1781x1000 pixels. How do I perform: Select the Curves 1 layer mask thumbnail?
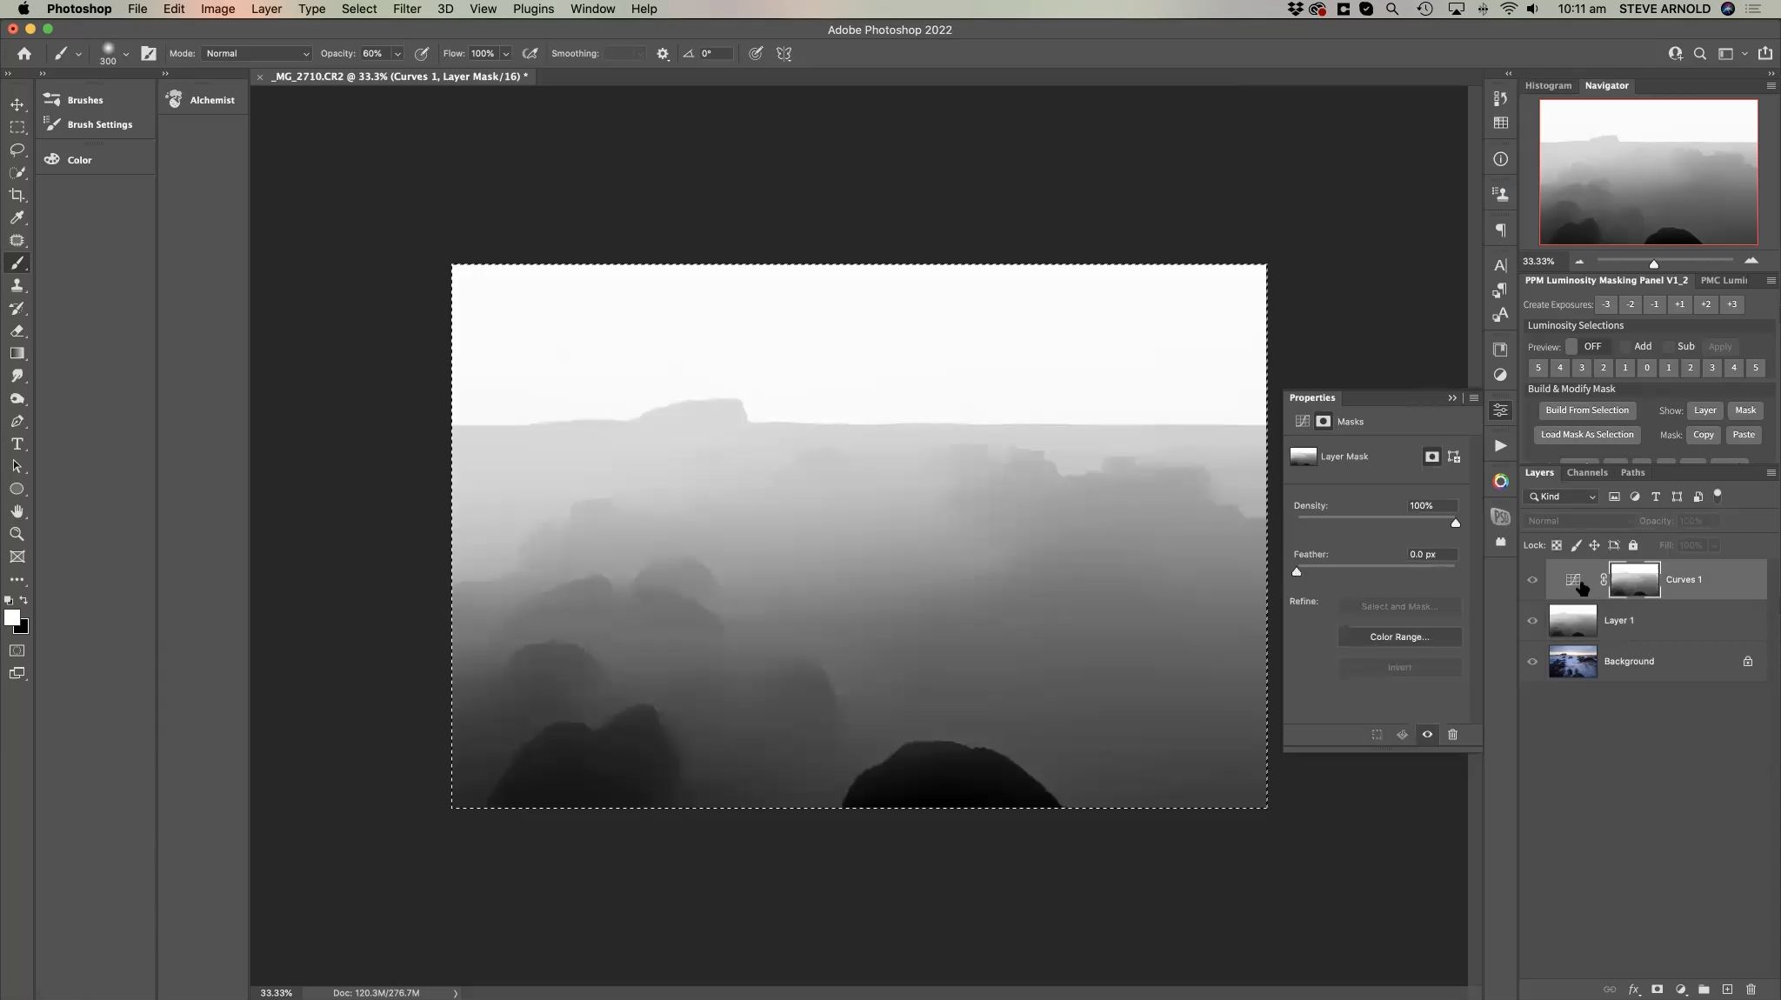(1634, 580)
